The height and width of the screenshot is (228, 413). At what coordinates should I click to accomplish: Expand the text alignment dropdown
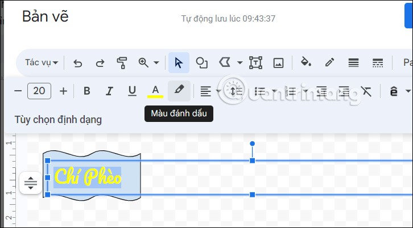tap(218, 91)
